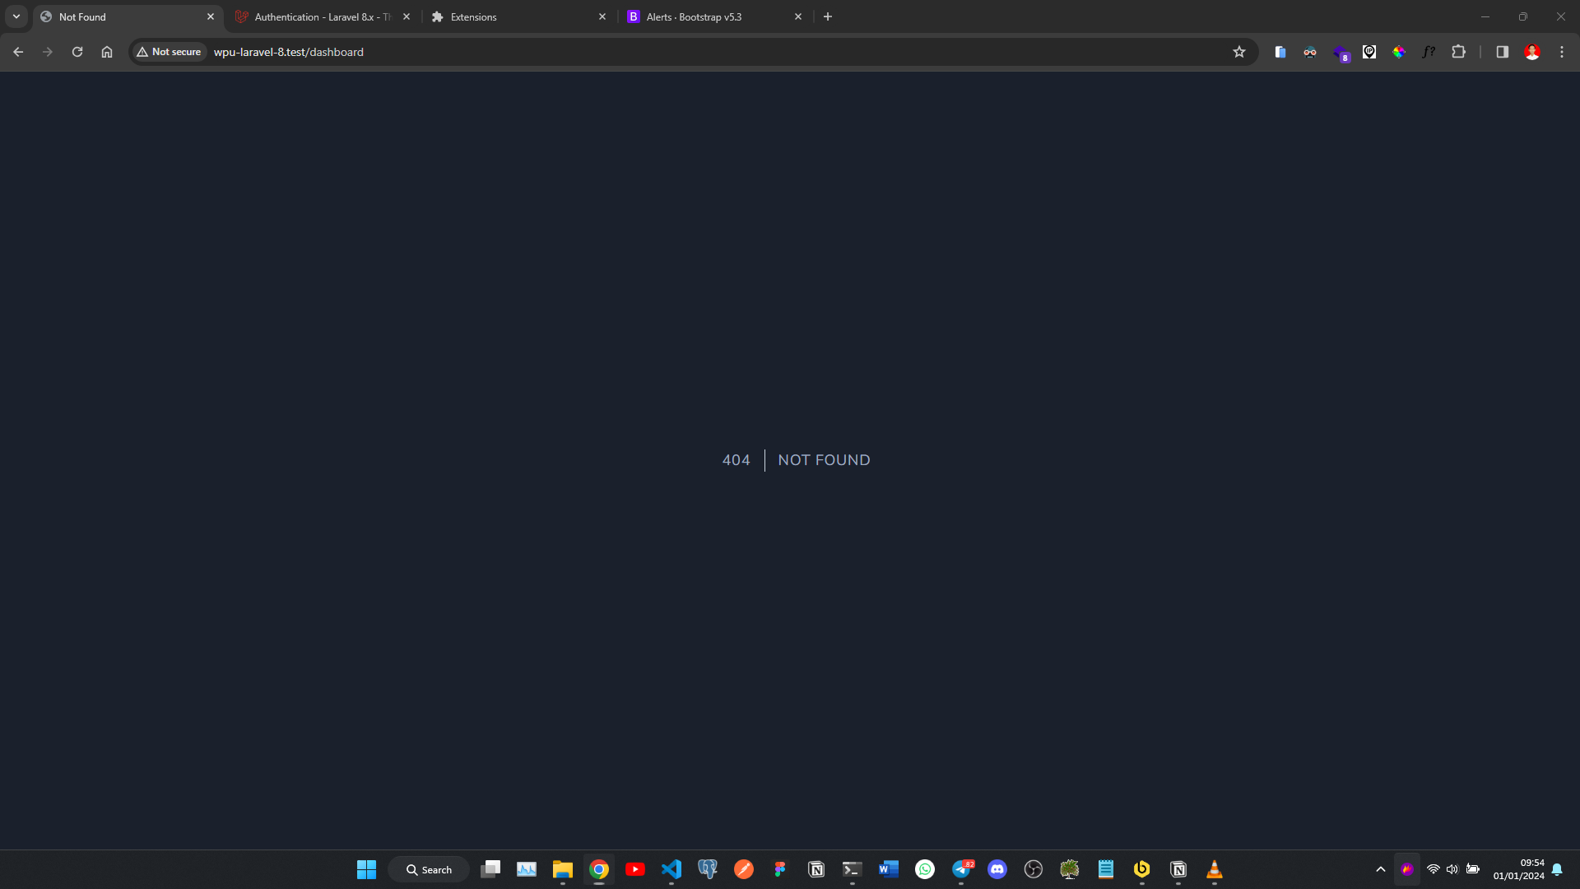Image resolution: width=1580 pixels, height=889 pixels.
Task: Open a new browser tab
Action: coord(828,16)
